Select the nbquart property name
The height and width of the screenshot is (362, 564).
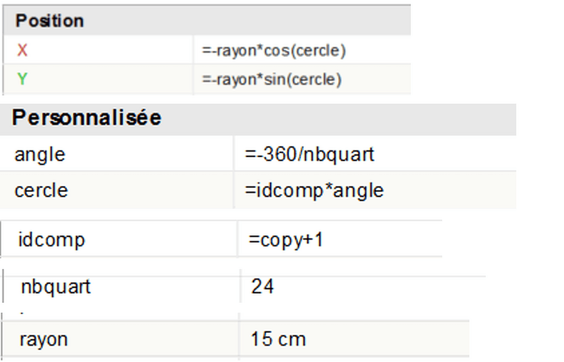pos(56,287)
